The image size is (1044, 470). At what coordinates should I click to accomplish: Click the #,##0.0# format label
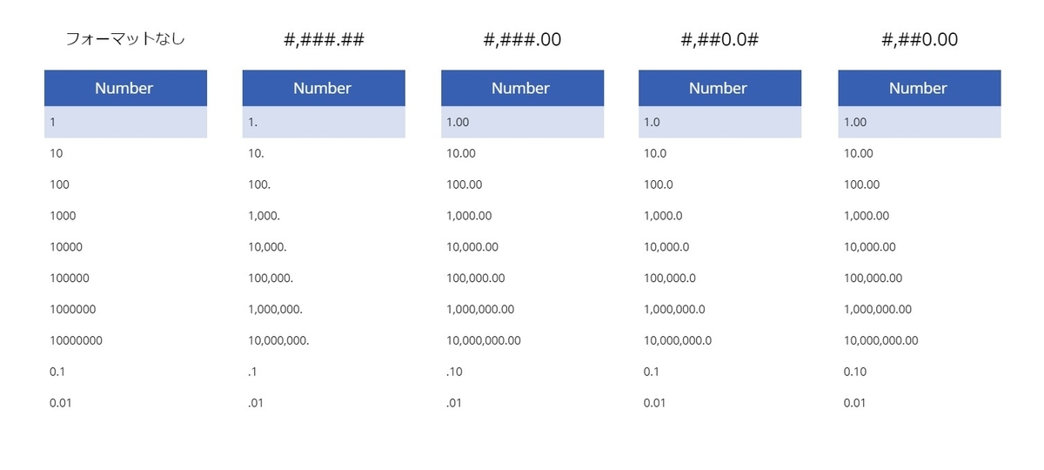point(719,40)
